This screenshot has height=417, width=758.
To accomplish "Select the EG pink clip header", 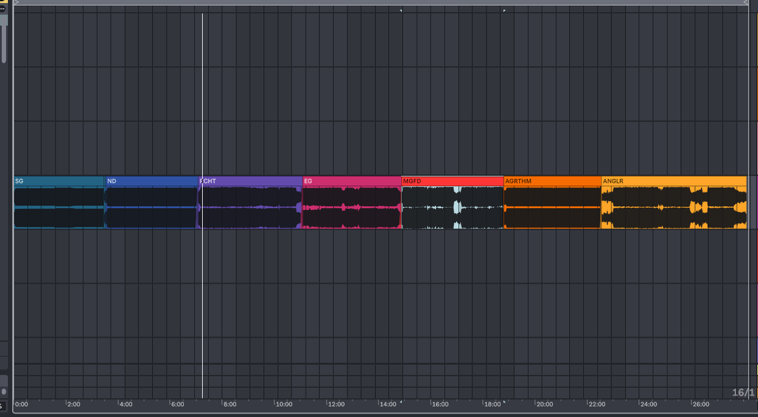I will pyautogui.click(x=352, y=181).
